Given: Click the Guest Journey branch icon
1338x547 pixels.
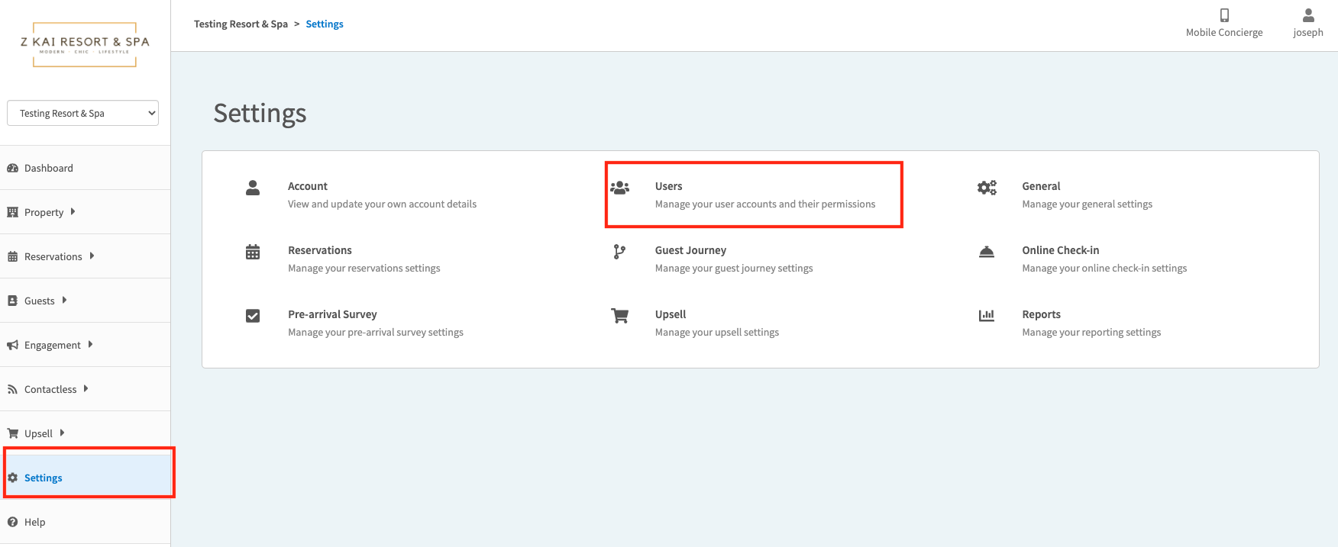Looking at the screenshot, I should (619, 252).
